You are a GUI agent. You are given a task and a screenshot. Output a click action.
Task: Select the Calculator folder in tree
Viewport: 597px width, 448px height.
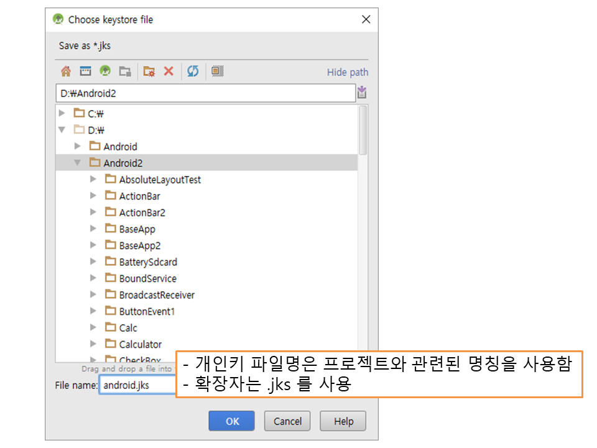140,344
